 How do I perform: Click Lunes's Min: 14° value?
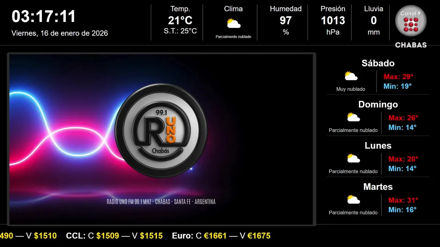(402, 168)
